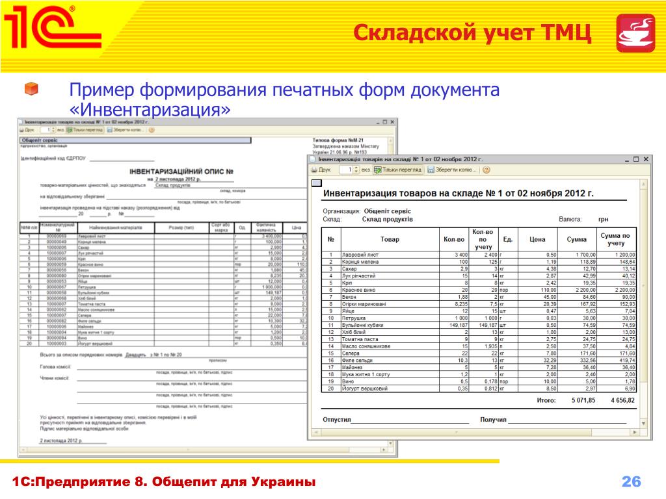
Task: Open help question icon in front window
Action: pyautogui.click(x=486, y=170)
